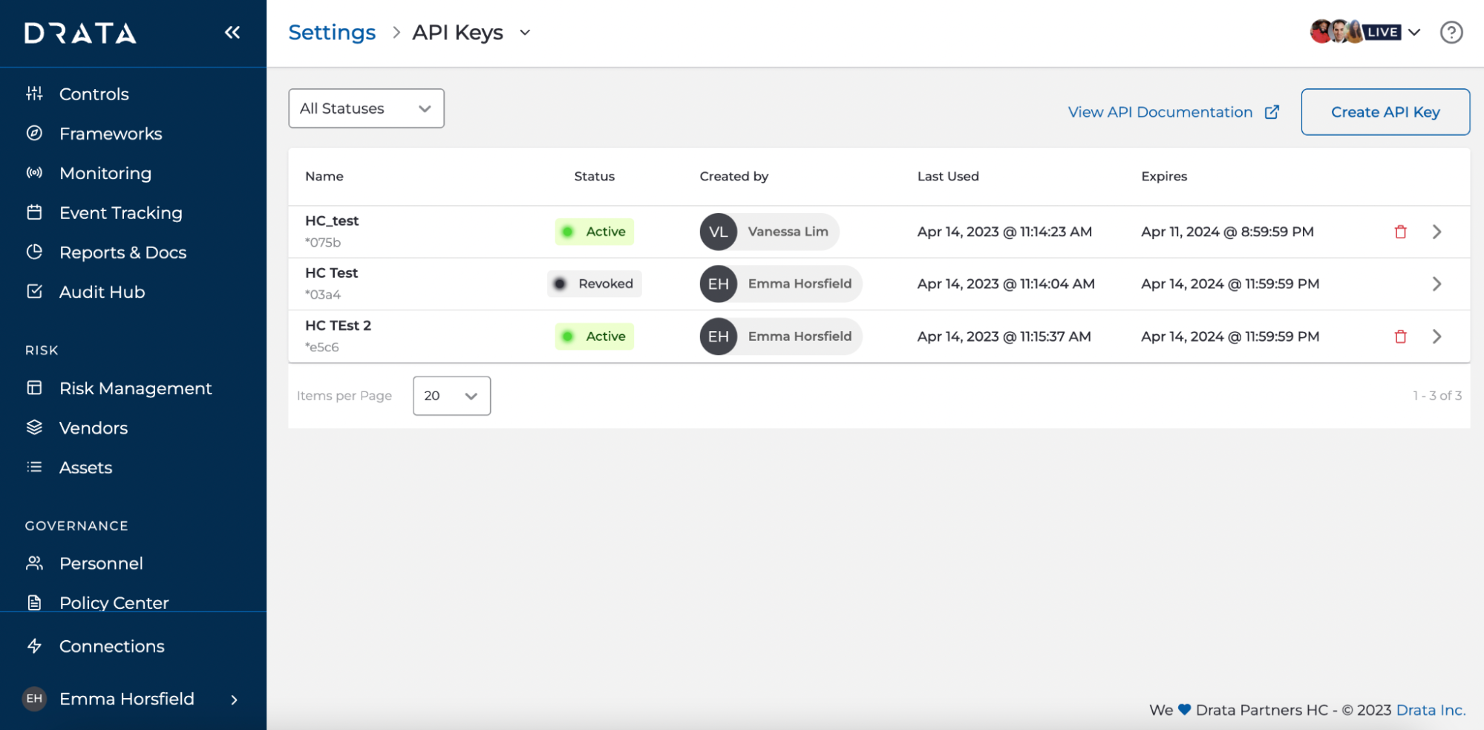Delete the HC_test API key
Screen dimensions: 1484x730
click(x=1400, y=232)
